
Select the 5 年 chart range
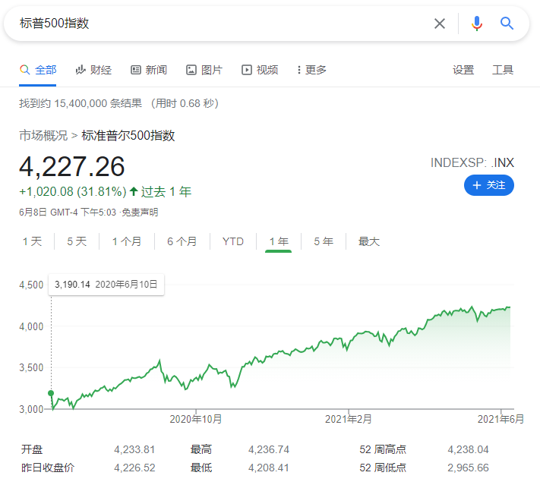[x=324, y=241]
